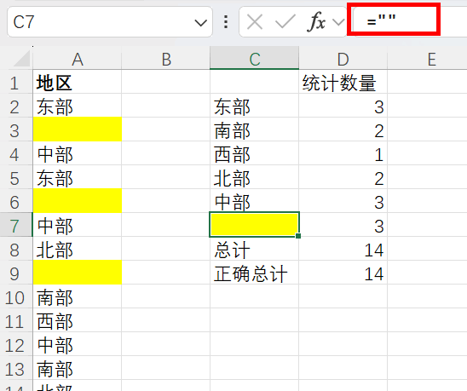467x391 pixels.
Task: Open the Name Box dropdown arrow
Action: click(x=200, y=23)
